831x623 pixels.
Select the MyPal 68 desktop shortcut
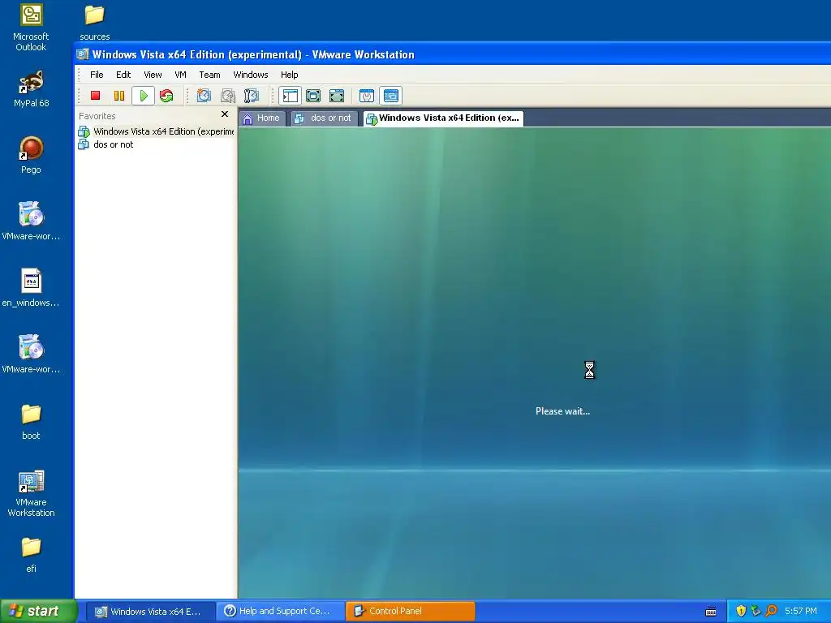point(31,89)
